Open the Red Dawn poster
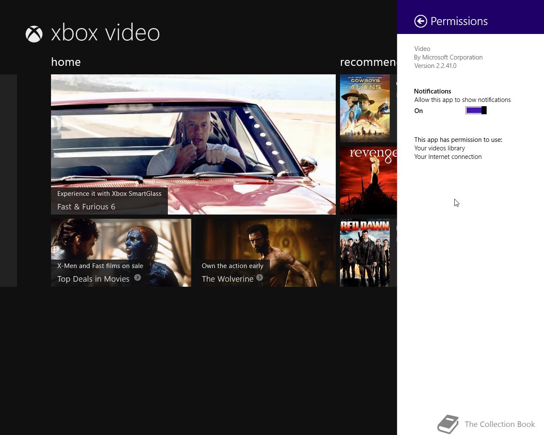This screenshot has width=544, height=435. pos(365,253)
